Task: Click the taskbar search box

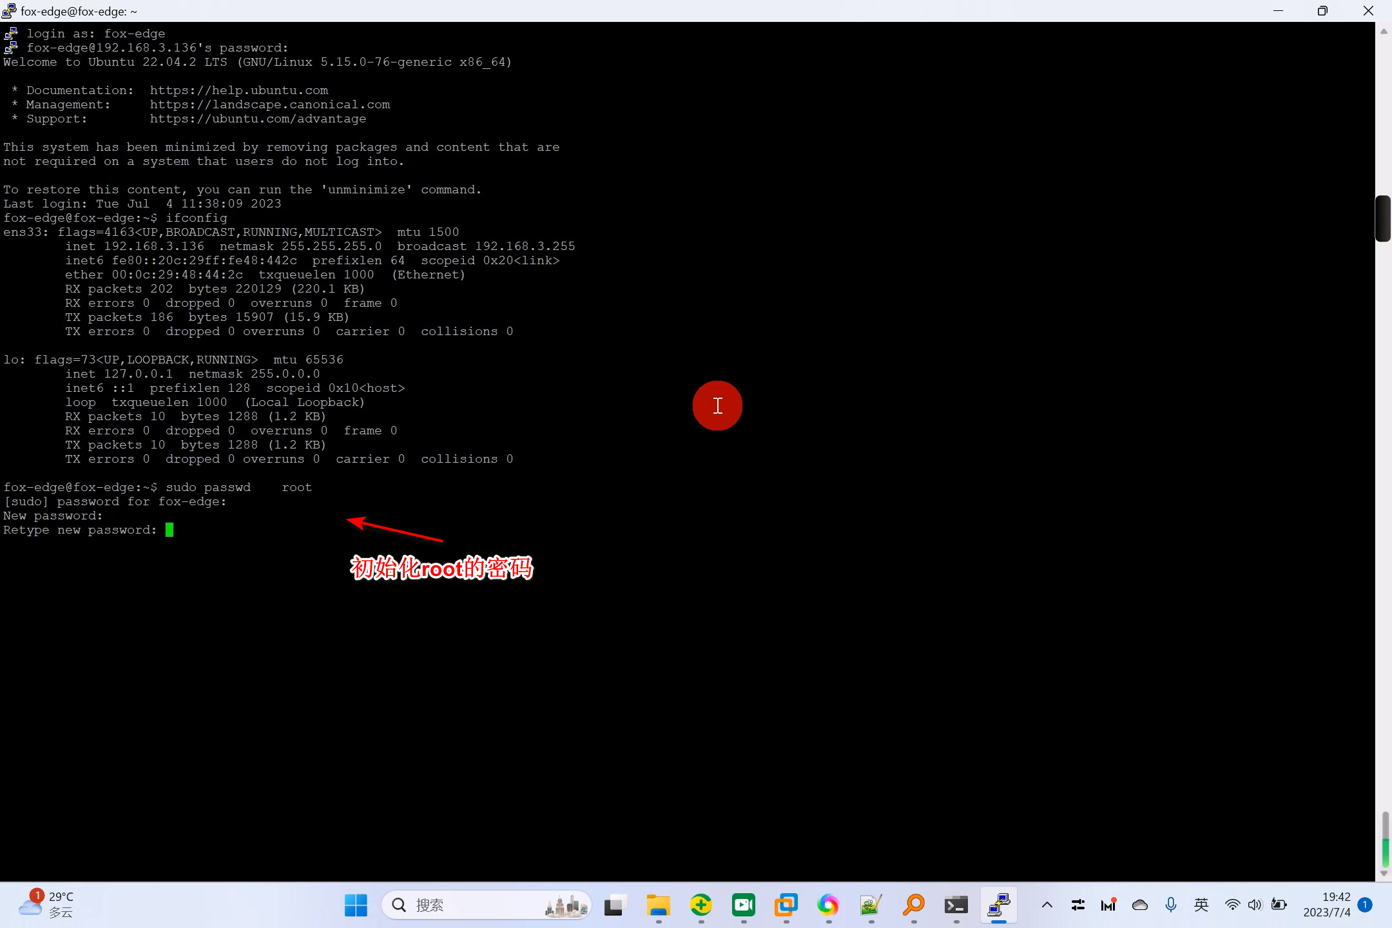Action: pos(487,905)
